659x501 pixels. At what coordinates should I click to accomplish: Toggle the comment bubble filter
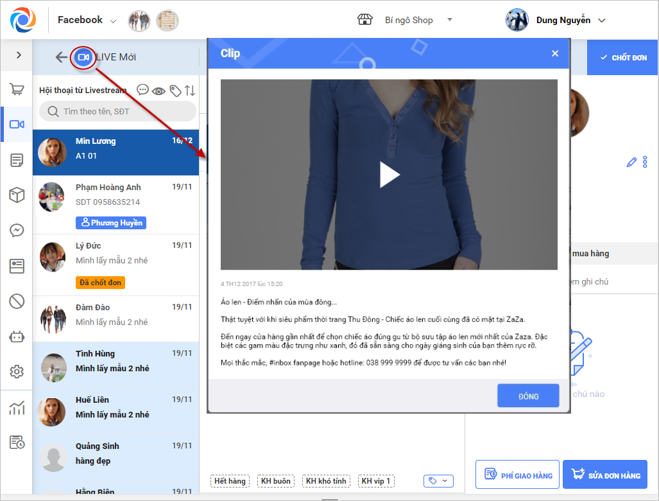tap(142, 91)
